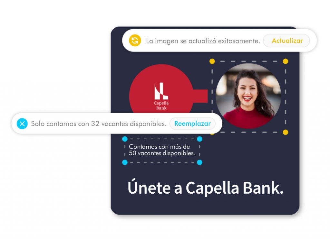Viewport: 330px width, 239px height.
Task: Click the red rectangular connector shape
Action: tap(200, 96)
